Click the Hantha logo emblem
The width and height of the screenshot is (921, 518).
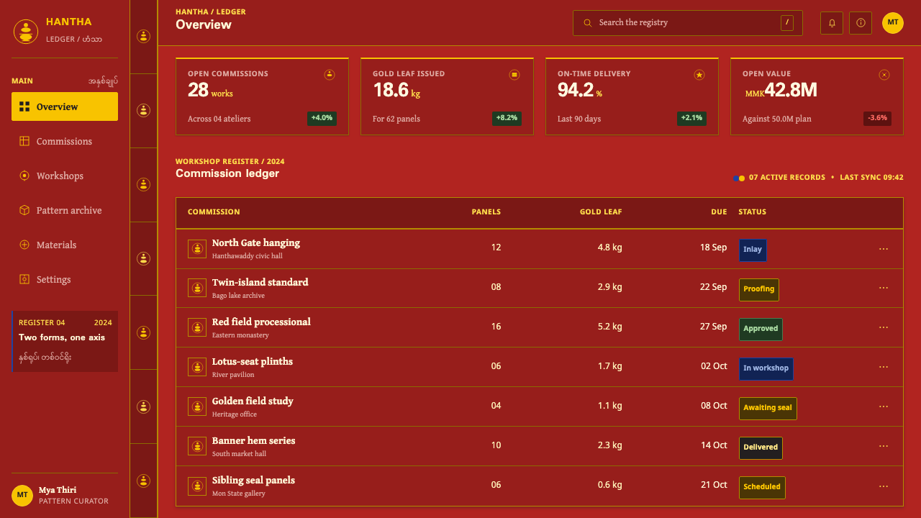click(26, 32)
